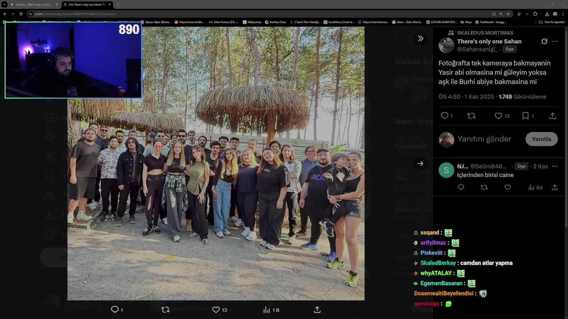Like the 'Içlerinden birisi caine' comment

(x=508, y=187)
